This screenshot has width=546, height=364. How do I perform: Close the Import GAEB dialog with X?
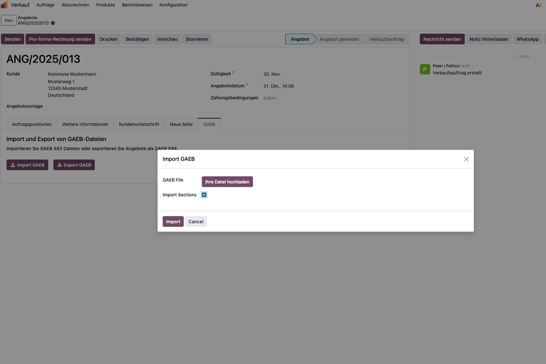(x=466, y=159)
